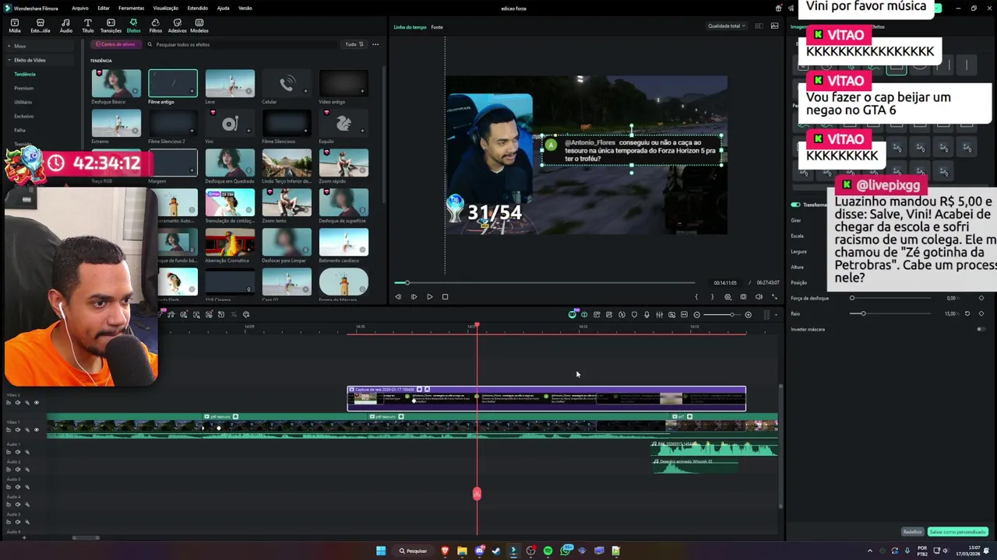Open the Modelos tab
Screen dimensions: 997x560
click(x=199, y=26)
